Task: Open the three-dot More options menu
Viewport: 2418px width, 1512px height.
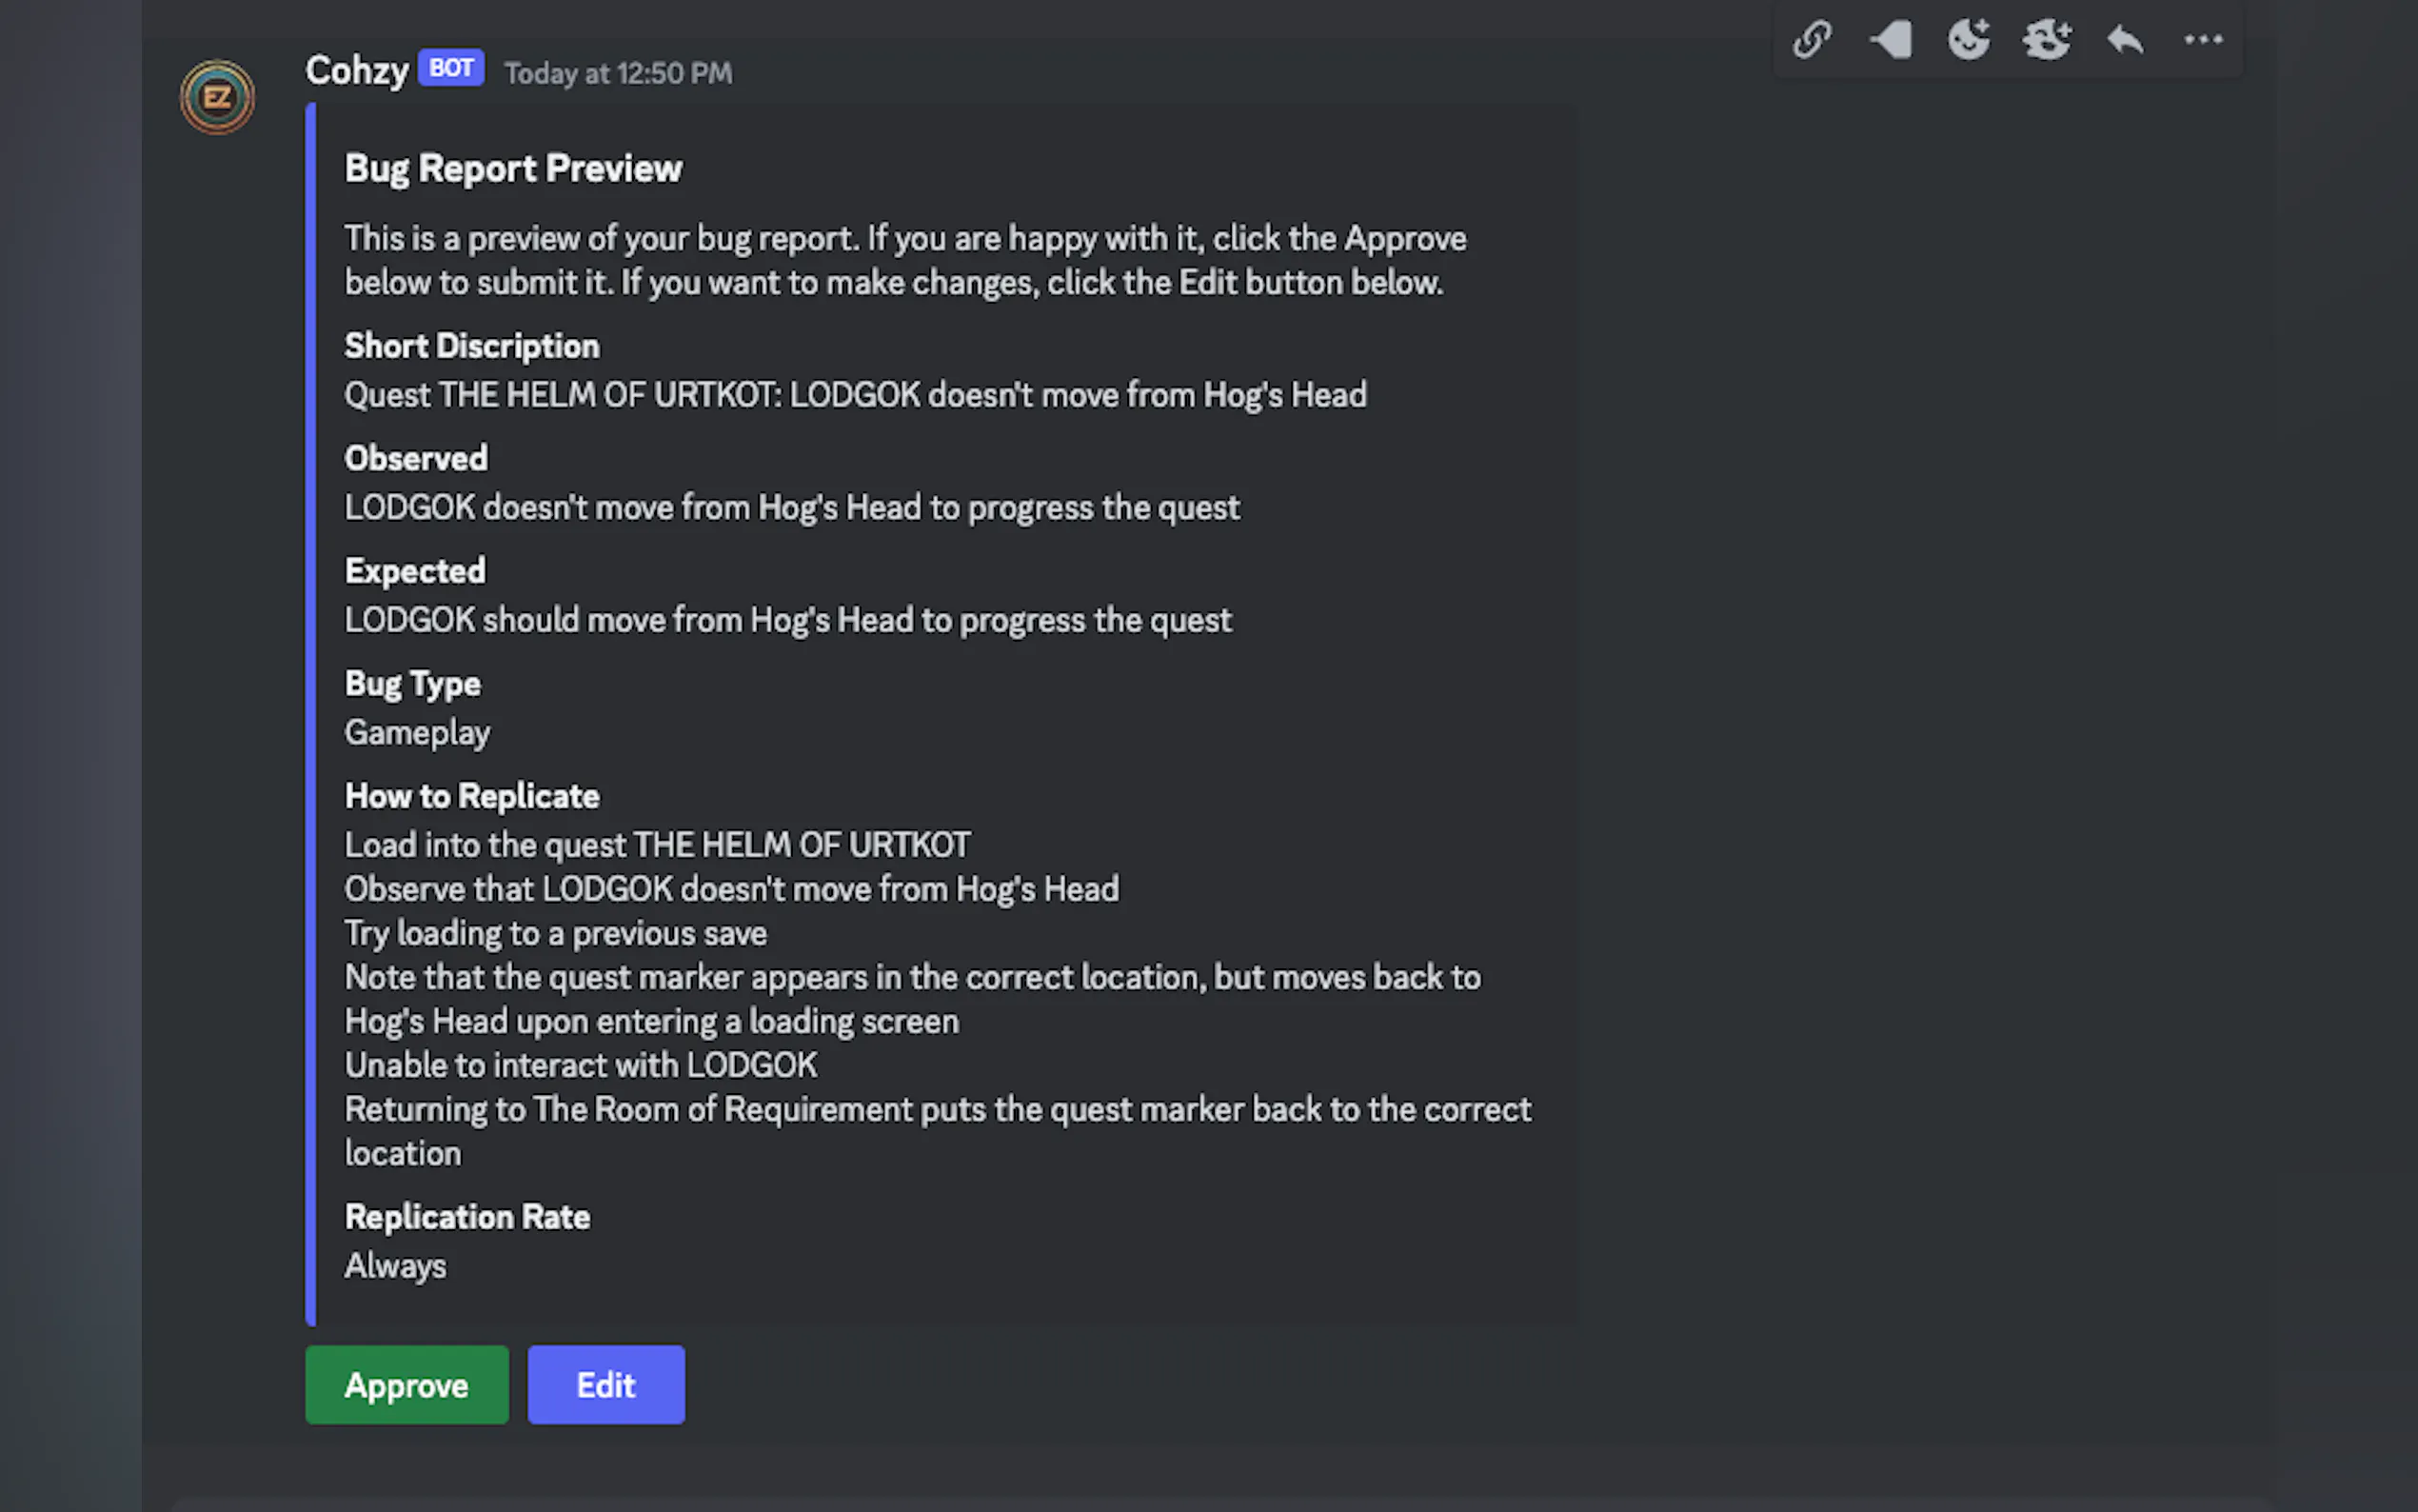Action: [2203, 40]
